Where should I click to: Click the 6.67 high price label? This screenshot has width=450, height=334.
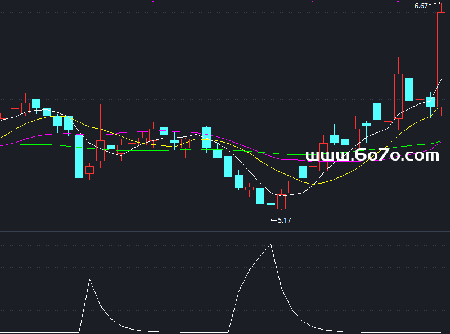pos(421,6)
